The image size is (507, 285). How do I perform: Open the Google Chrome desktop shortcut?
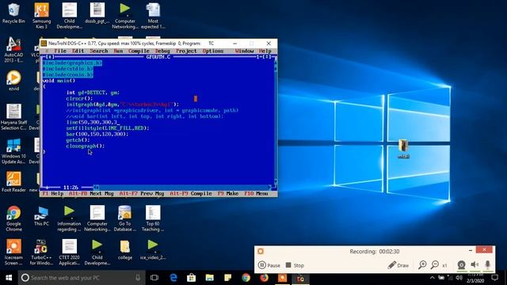(x=13, y=218)
